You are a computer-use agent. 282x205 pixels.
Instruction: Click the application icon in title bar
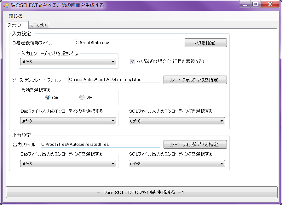[6, 5]
